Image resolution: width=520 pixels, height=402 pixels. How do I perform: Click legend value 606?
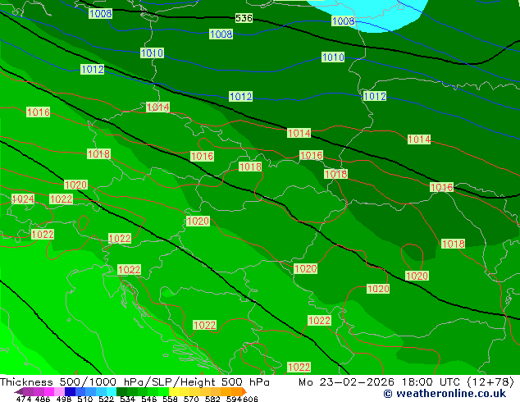(x=250, y=399)
